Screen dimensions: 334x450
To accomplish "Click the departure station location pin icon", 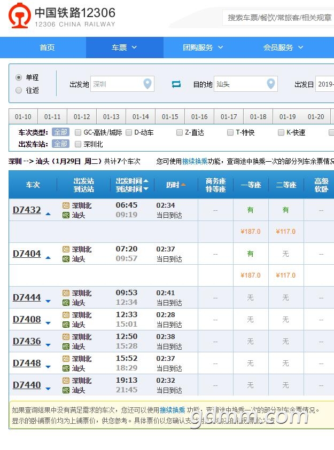I will (x=147, y=84).
